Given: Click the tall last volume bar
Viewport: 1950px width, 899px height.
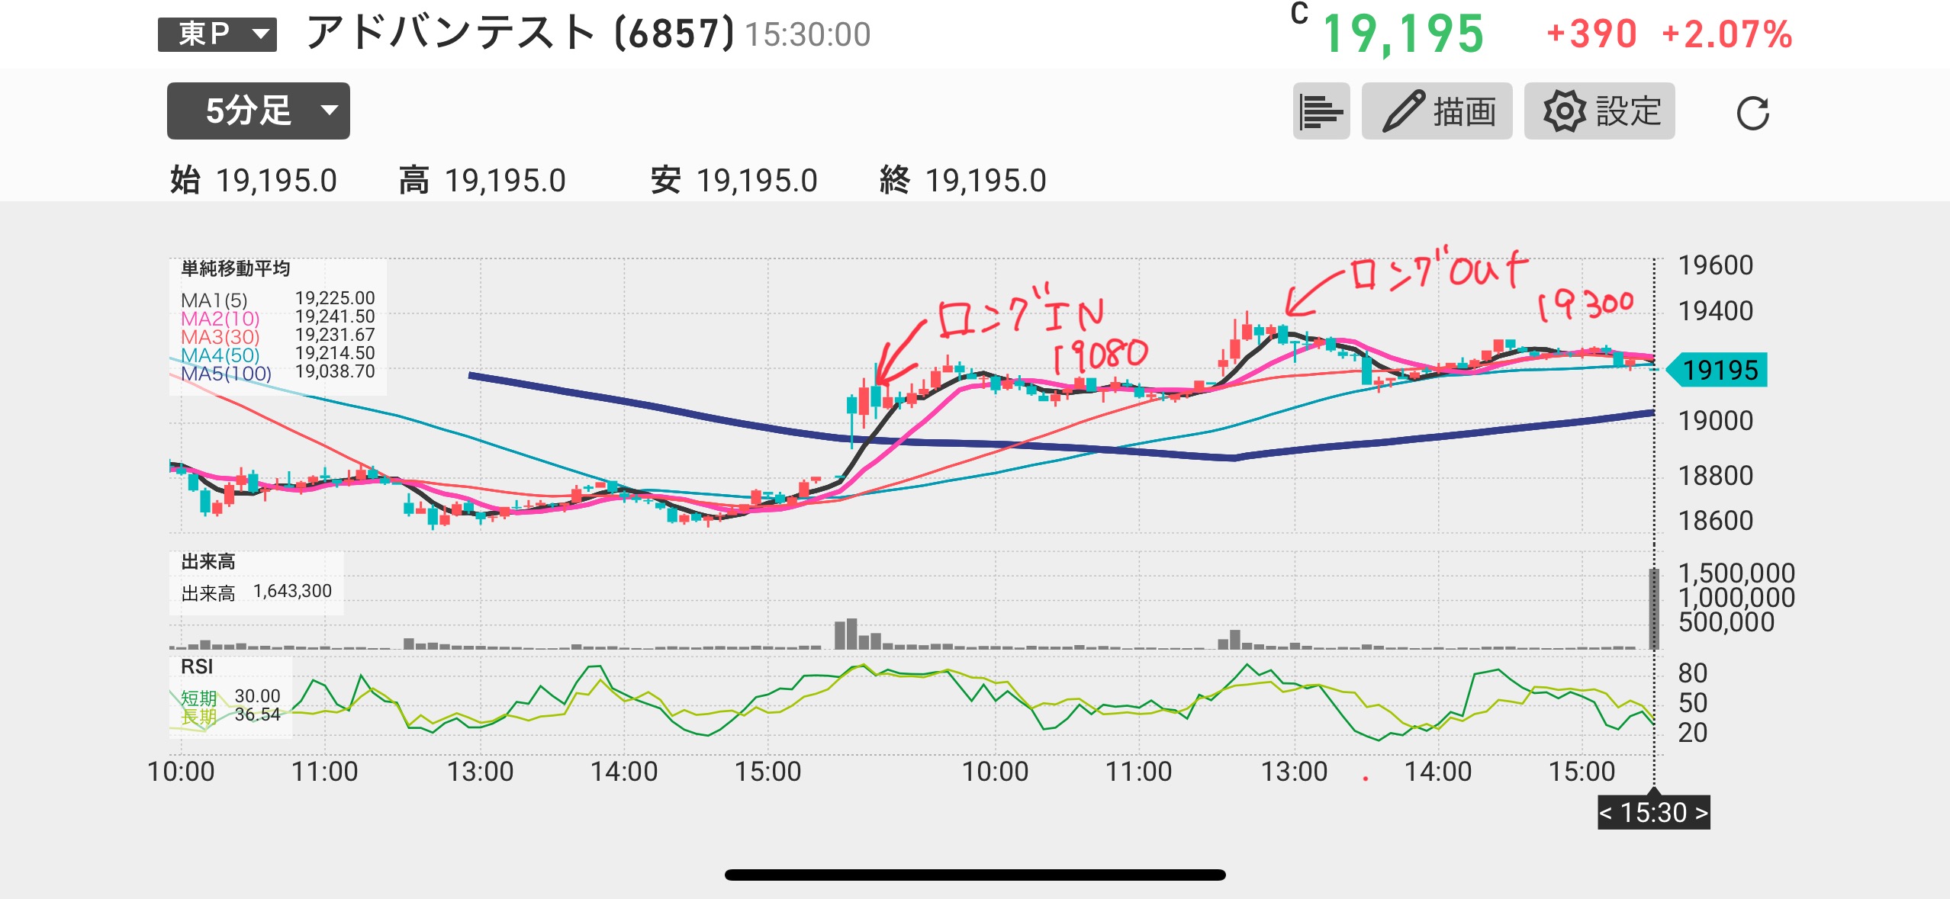Looking at the screenshot, I should click(1654, 610).
